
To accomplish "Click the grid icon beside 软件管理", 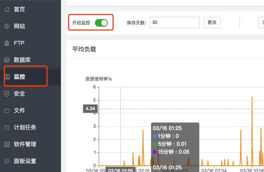I will tap(7, 144).
